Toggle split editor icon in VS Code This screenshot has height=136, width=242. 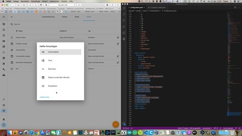pyautogui.click(x=235, y=8)
